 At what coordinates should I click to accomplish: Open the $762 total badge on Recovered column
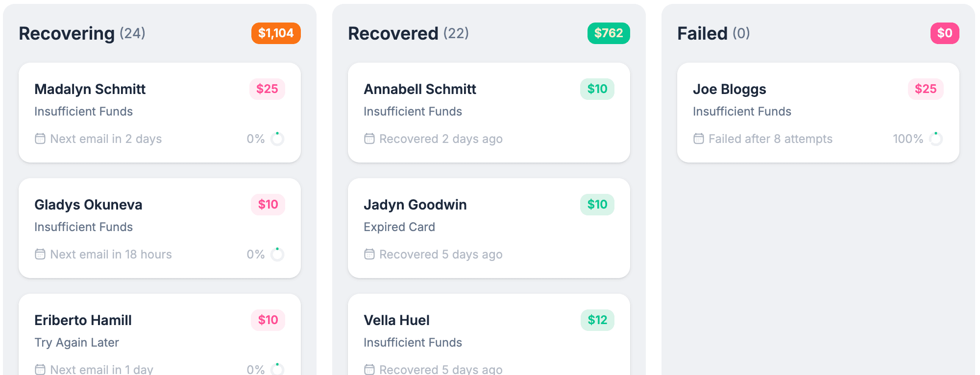(610, 33)
